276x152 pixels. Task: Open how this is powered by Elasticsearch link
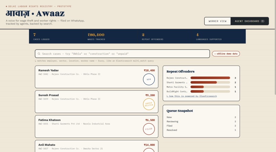point(192,96)
